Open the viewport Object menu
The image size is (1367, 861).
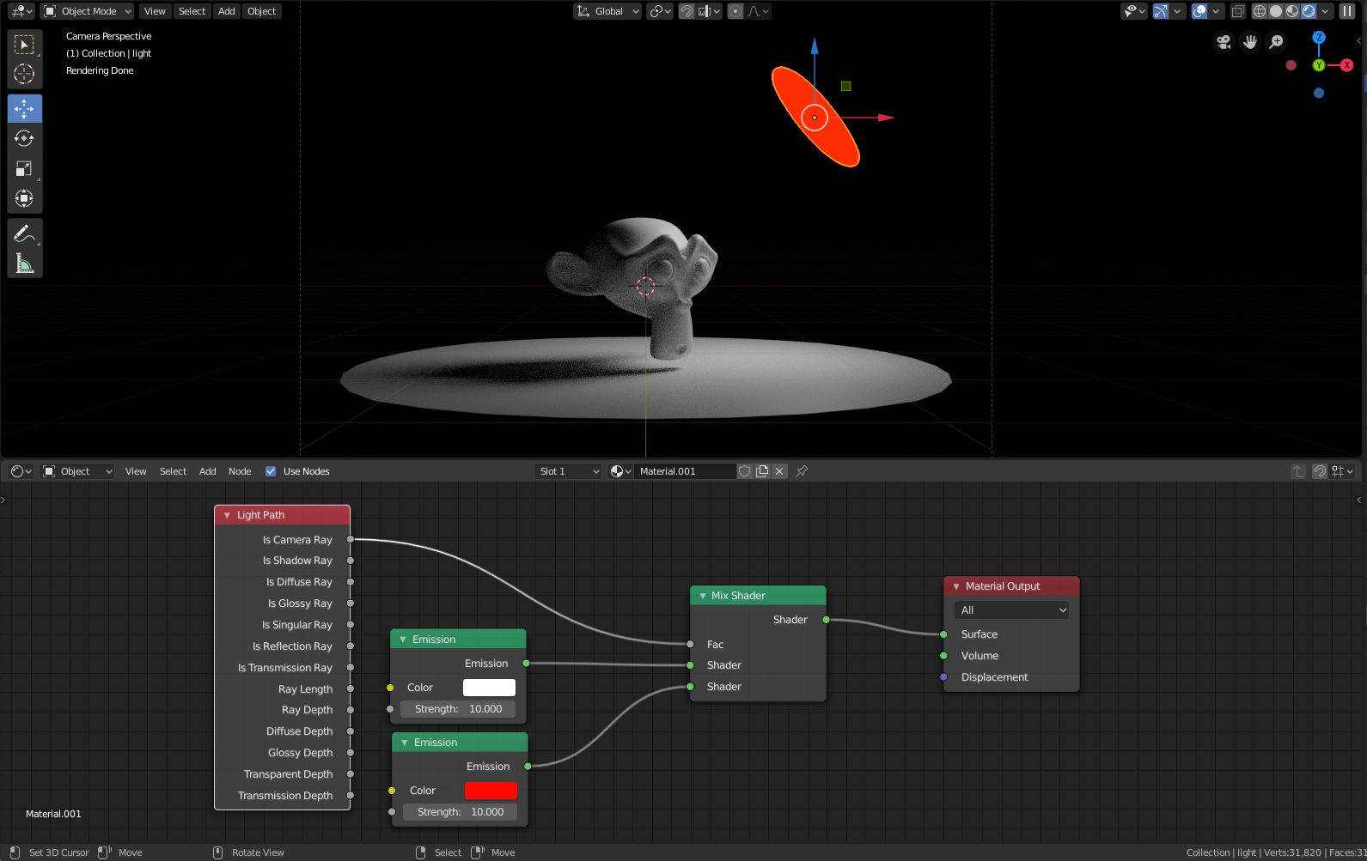pyautogui.click(x=261, y=11)
